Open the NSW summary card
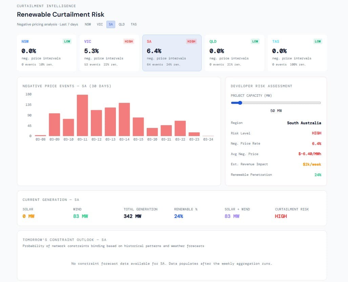The height and width of the screenshot is (282, 348). (46, 53)
